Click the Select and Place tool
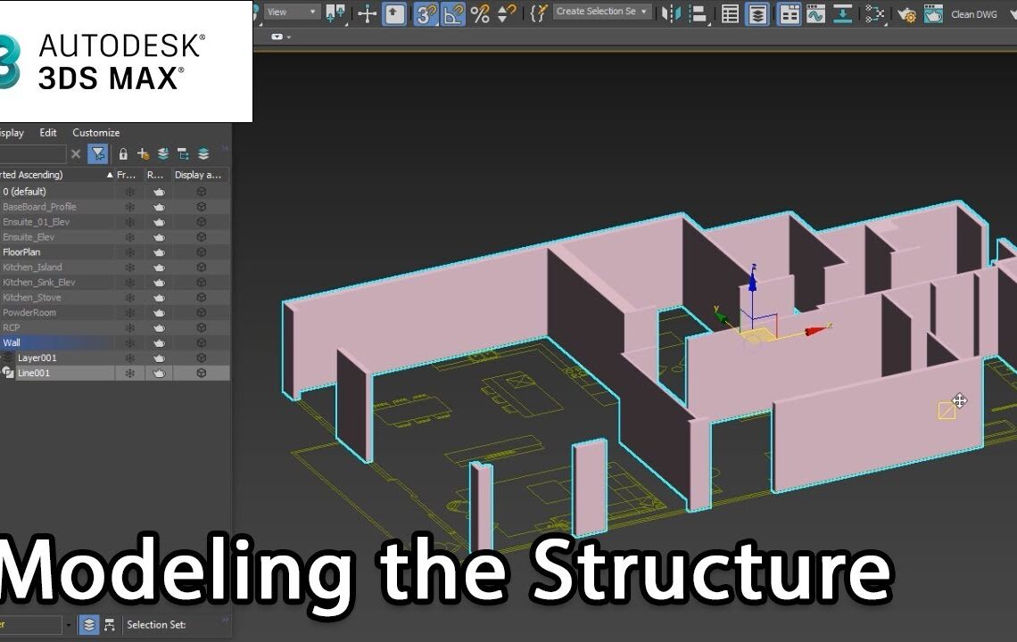 pos(395,13)
